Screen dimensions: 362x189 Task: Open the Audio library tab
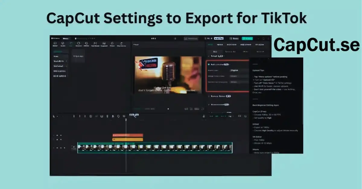point(63,44)
